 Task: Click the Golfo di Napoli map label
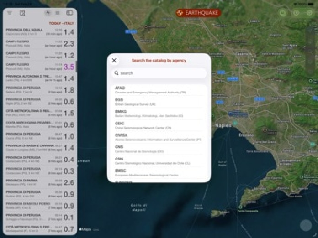[x=139, y=207]
